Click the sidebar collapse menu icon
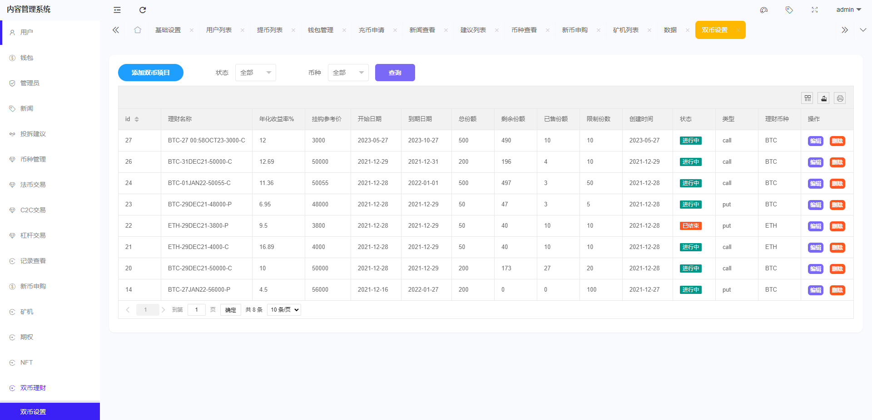The height and width of the screenshot is (420, 872). tap(117, 10)
